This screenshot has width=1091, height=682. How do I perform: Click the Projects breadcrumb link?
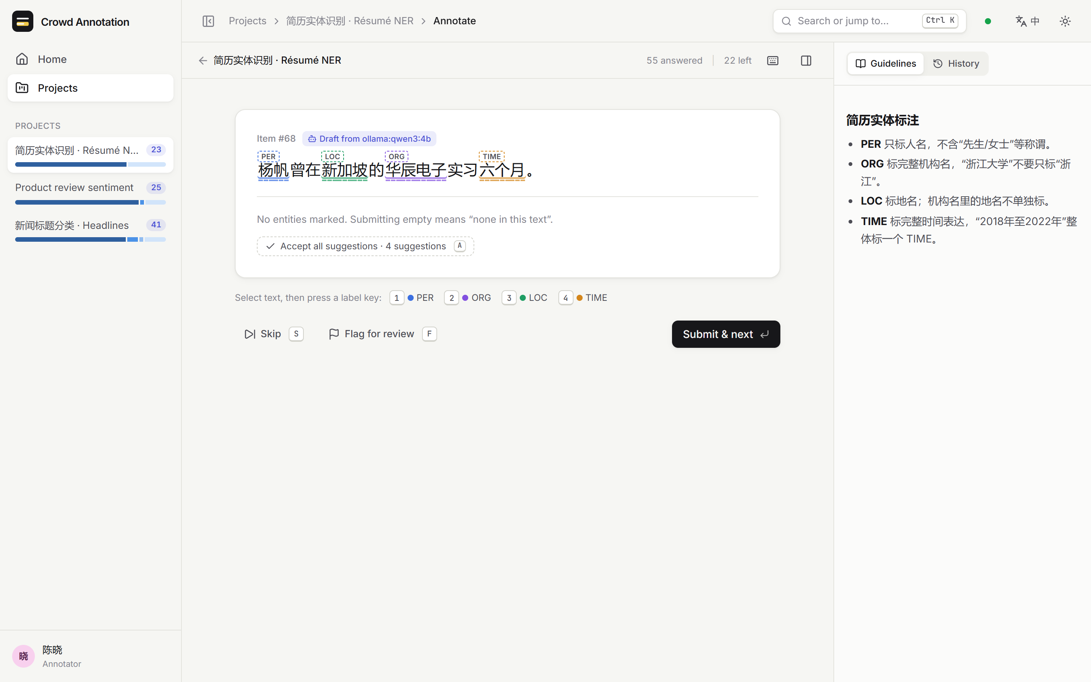click(x=247, y=21)
